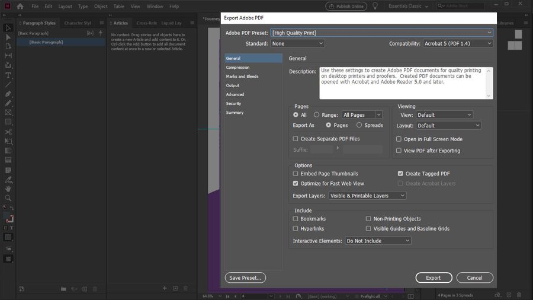Click the Apply Color swatch in the toolbox
Image resolution: width=533 pixels, height=300 pixels.
tap(8, 237)
